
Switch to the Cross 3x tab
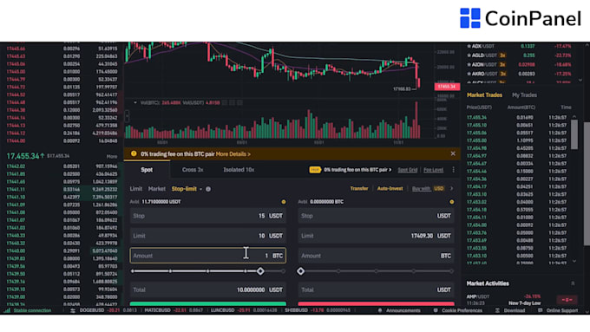(x=193, y=170)
